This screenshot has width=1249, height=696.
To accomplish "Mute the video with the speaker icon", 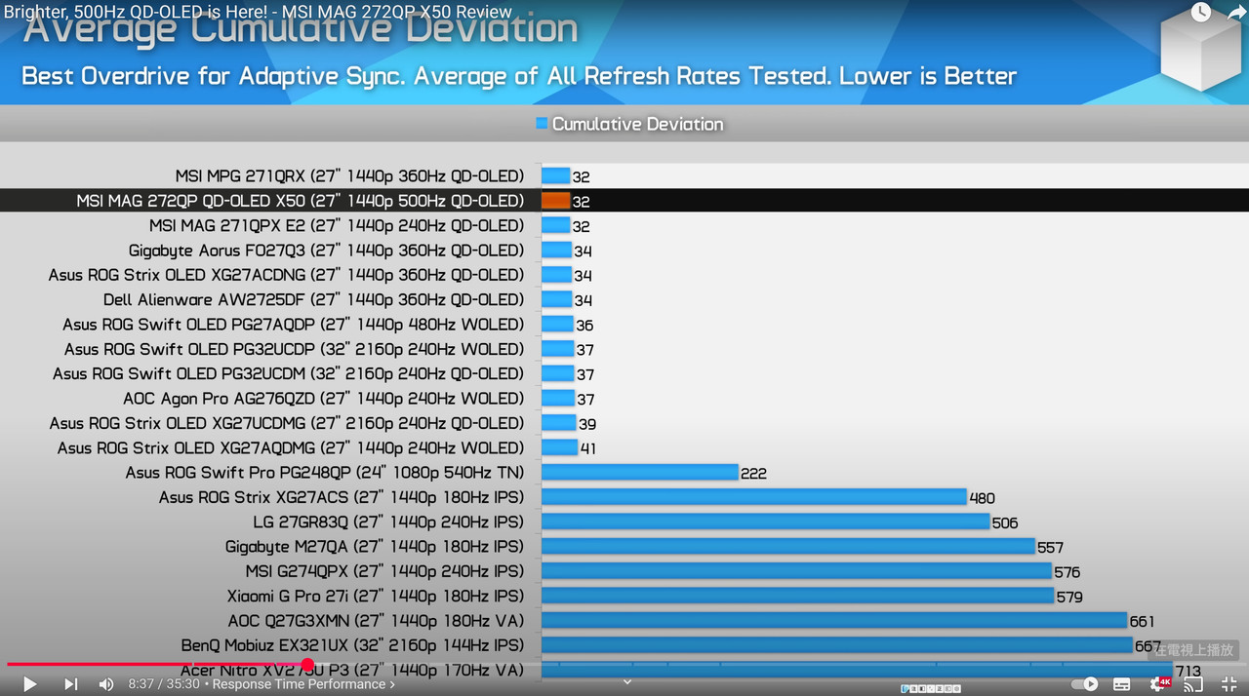I will point(106,684).
